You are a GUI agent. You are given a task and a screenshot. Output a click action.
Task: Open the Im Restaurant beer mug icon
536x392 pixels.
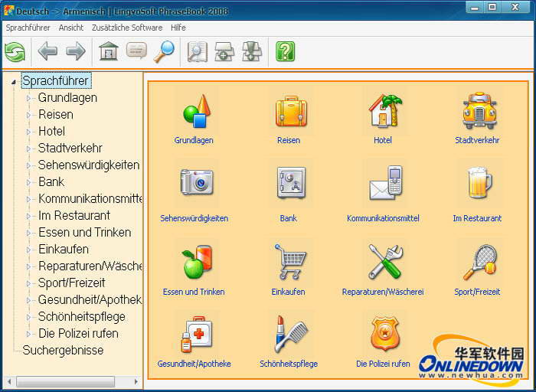pyautogui.click(x=479, y=183)
